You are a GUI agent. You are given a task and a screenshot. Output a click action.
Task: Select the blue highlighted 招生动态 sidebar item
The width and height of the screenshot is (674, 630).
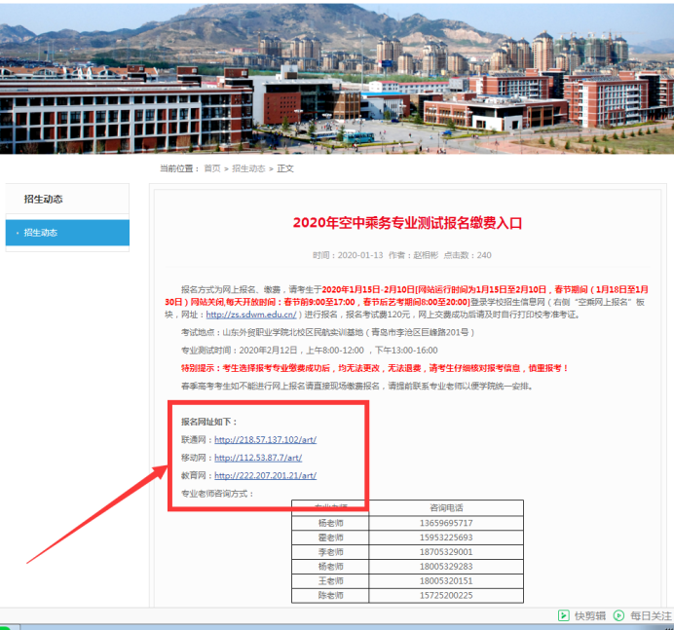(x=67, y=233)
